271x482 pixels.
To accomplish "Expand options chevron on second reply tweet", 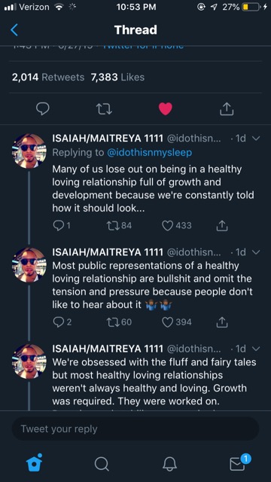I will click(255, 252).
